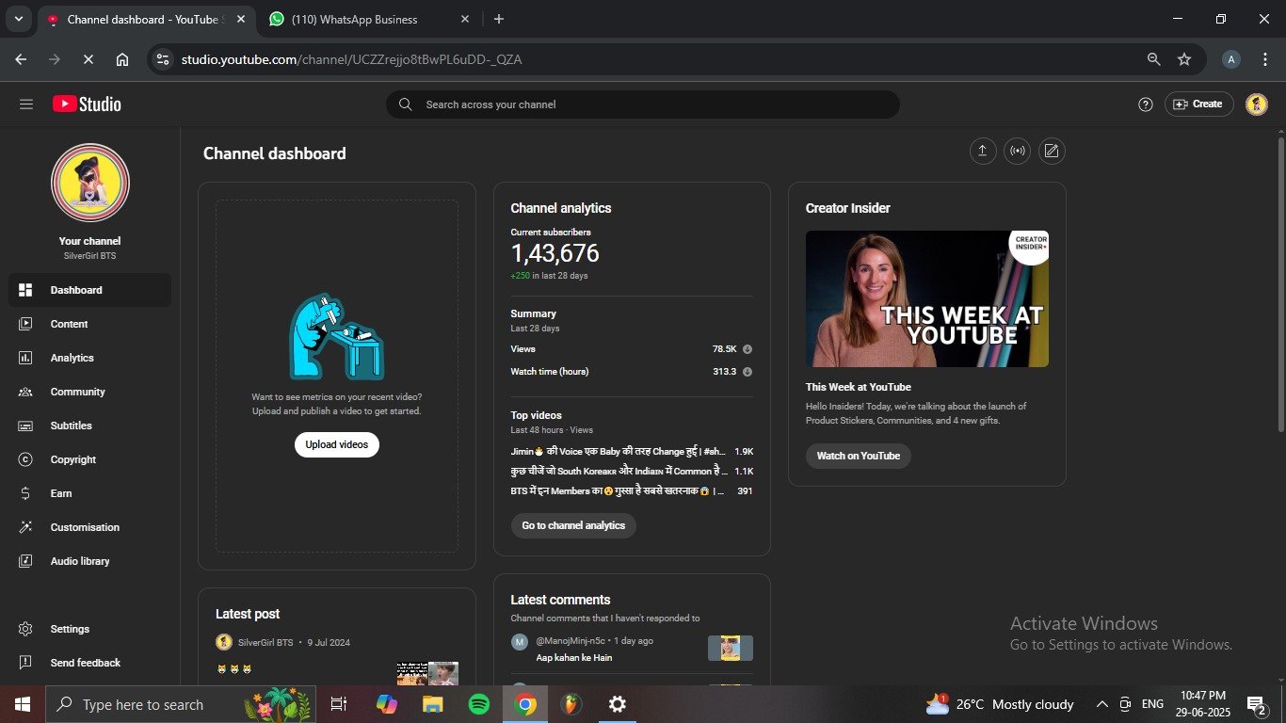This screenshot has width=1286, height=723.
Task: Click the Windows taskbar search box
Action: pos(183,704)
